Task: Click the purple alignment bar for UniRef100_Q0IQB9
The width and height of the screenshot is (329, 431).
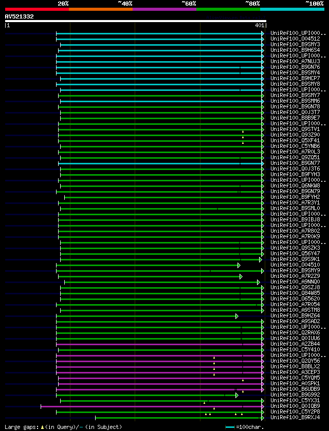Action: pos(151,406)
